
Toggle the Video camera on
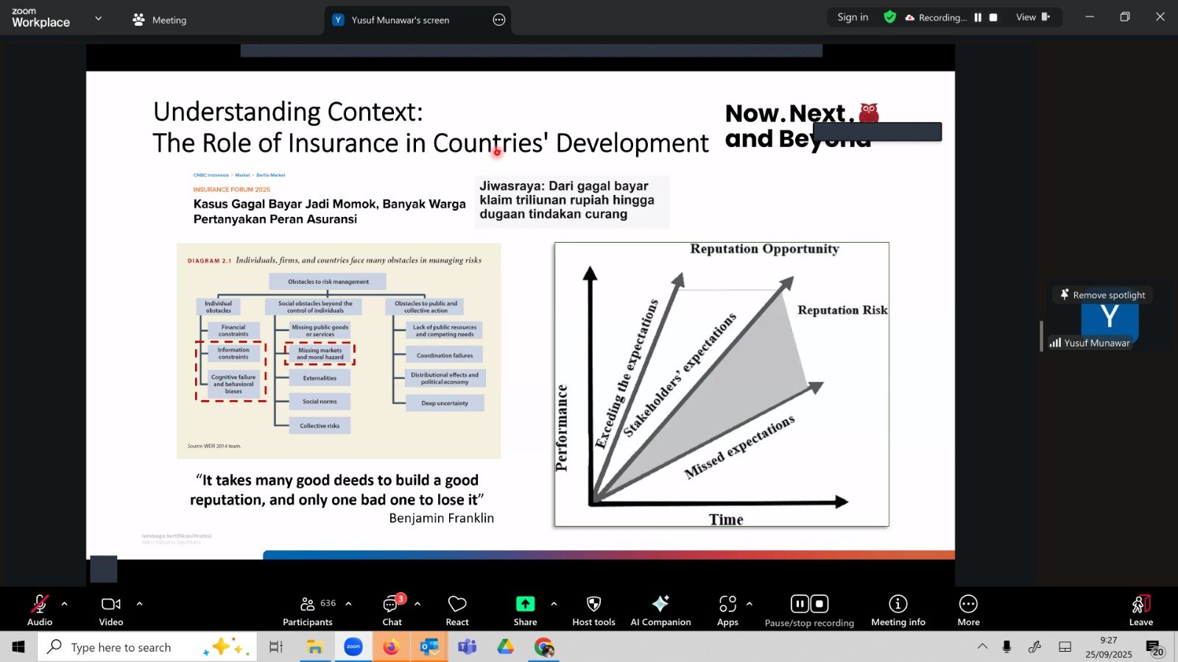(x=111, y=611)
